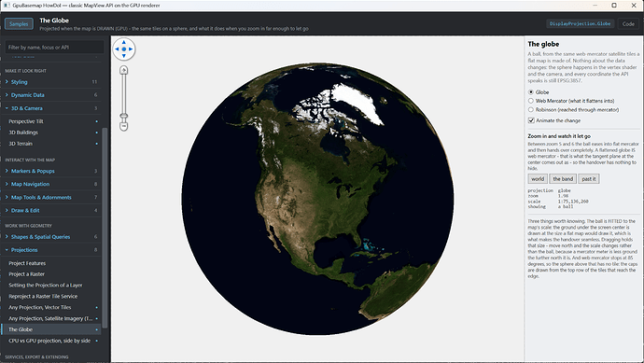Image resolution: width=644 pixels, height=363 pixels.
Task: Click the app icon in the title bar
Action: pos(7,6)
